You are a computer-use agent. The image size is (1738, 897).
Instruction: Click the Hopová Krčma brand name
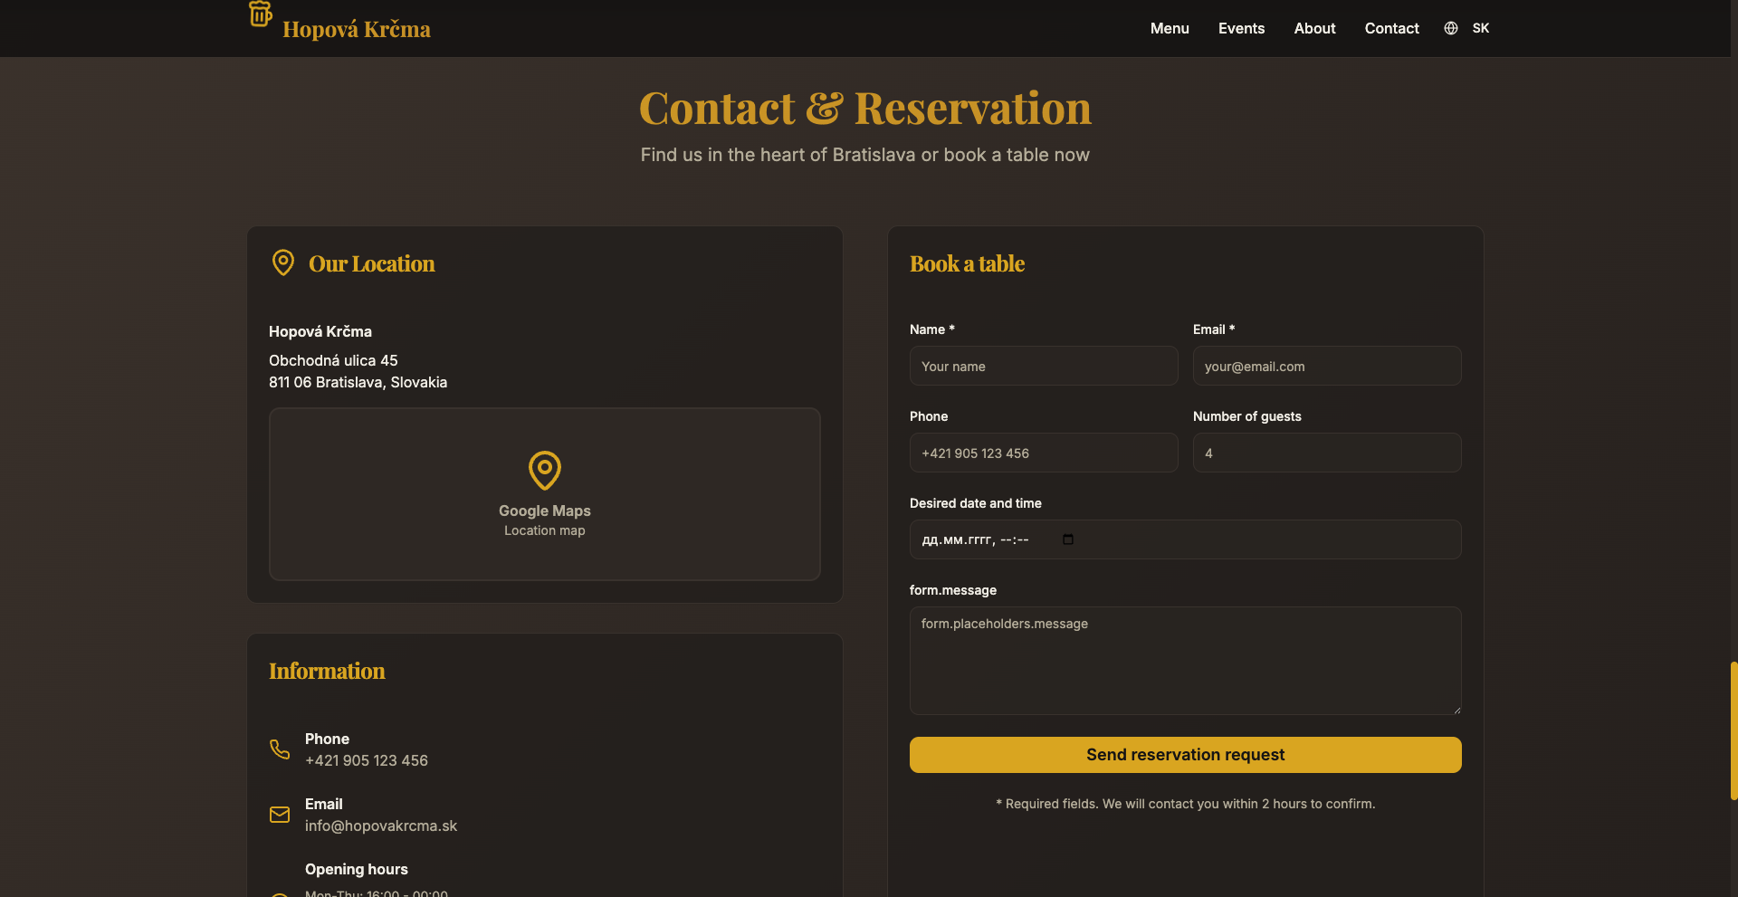[x=357, y=30]
